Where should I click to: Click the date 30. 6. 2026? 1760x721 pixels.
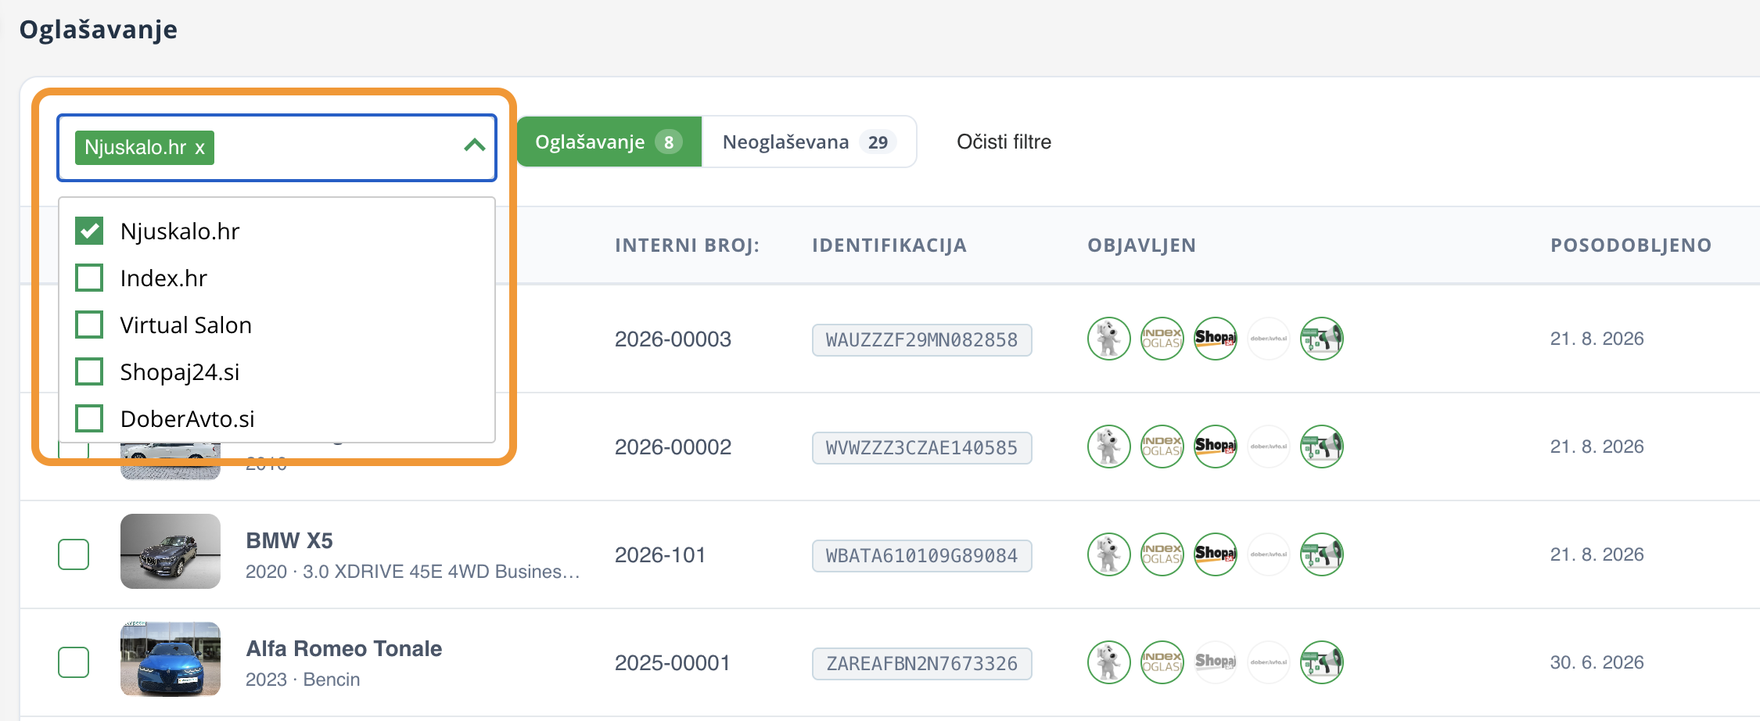(1597, 662)
